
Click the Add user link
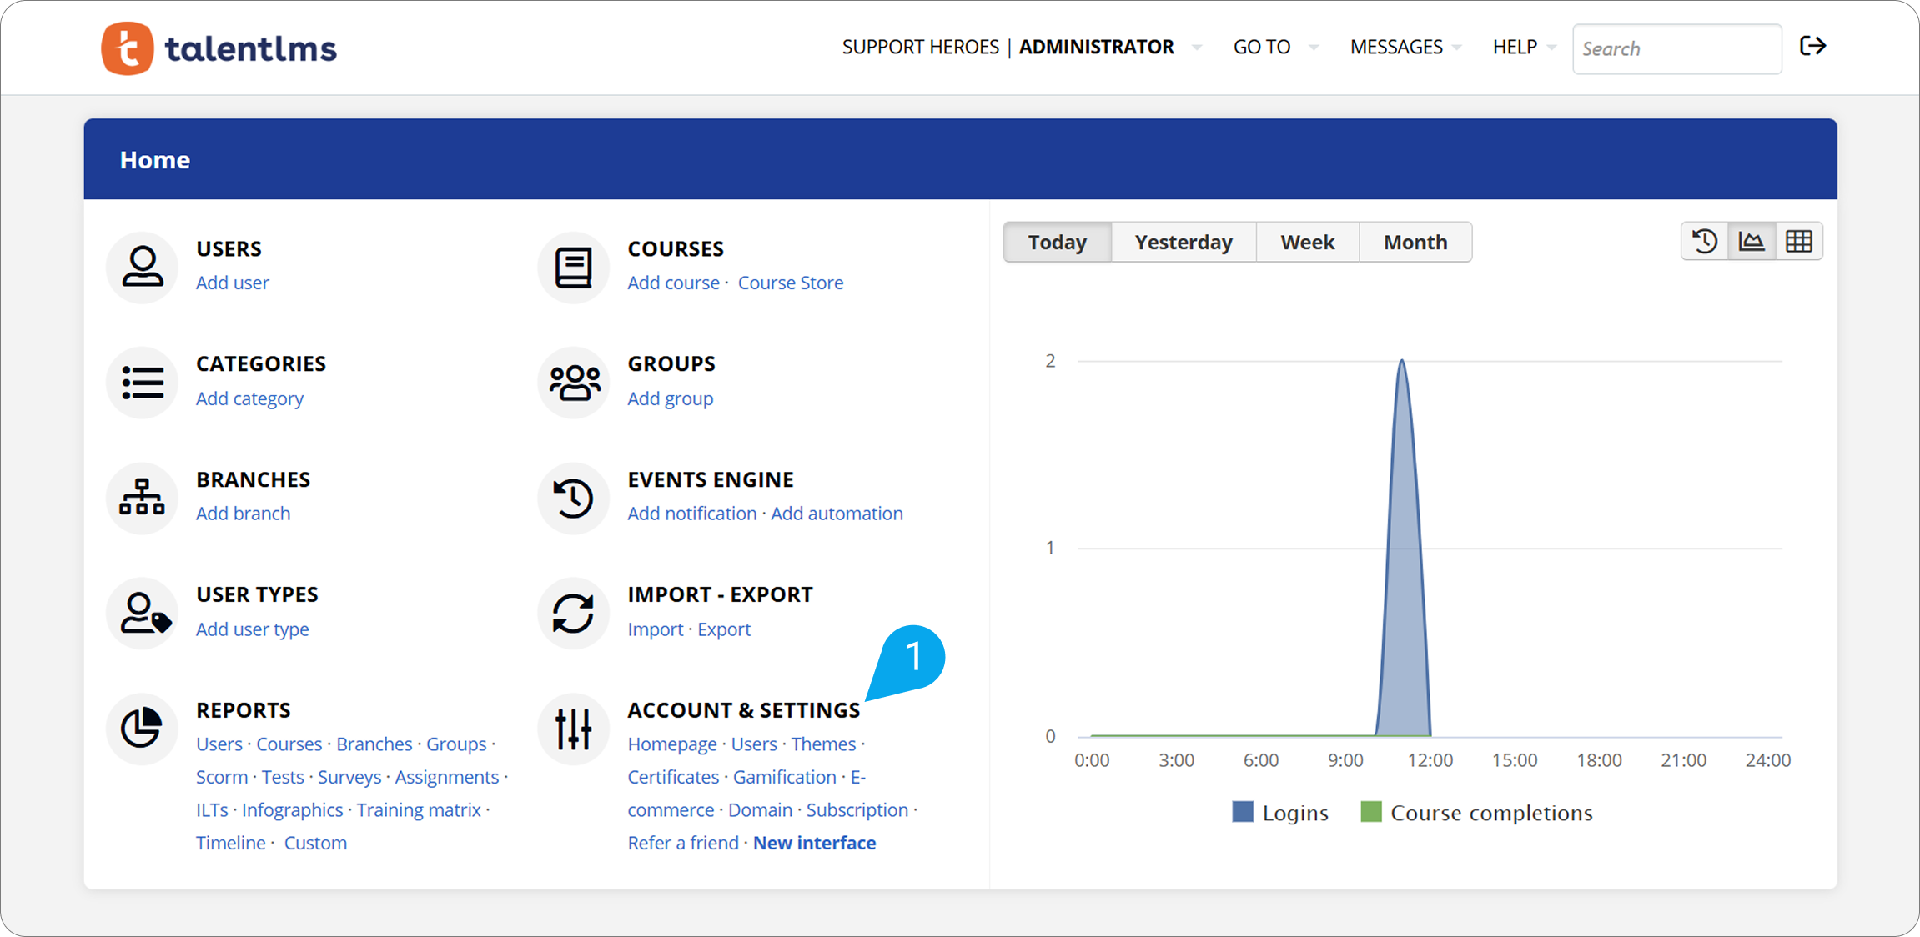[232, 283]
